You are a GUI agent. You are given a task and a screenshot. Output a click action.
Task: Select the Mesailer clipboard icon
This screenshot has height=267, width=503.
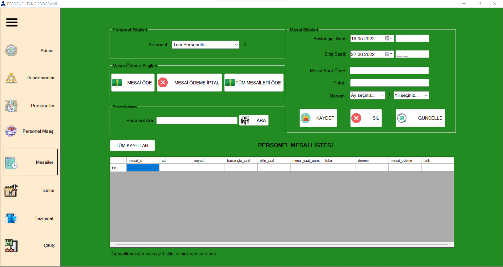(11, 162)
